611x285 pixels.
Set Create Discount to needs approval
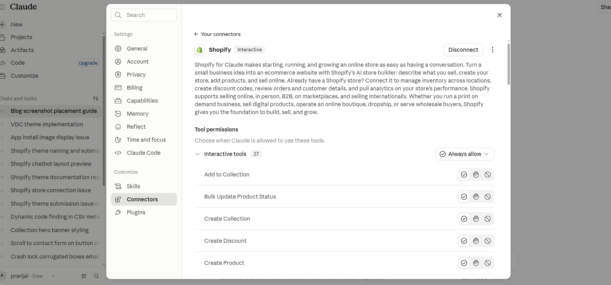pyautogui.click(x=476, y=241)
